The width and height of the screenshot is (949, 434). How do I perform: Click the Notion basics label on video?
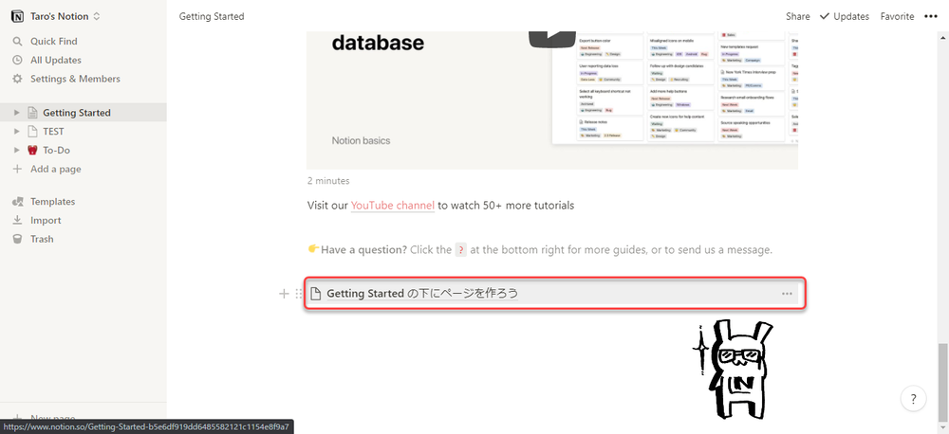pos(361,140)
